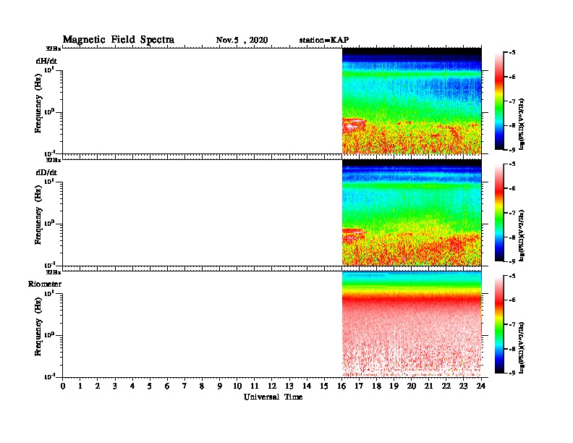This screenshot has width=573, height=443.
Task: Click the "Riometer" panel label
Action: [x=45, y=284]
